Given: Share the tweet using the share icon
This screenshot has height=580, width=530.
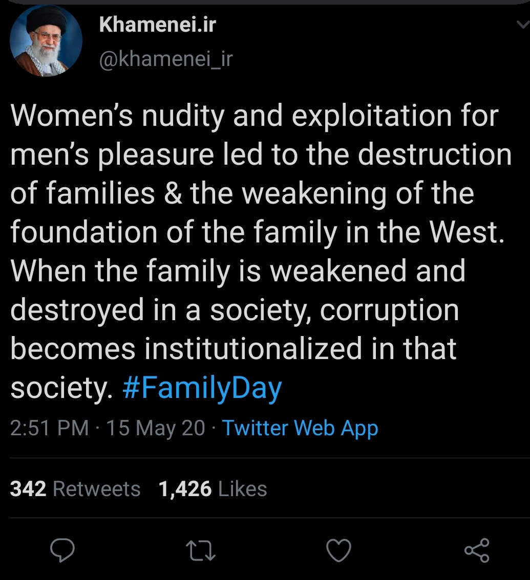Looking at the screenshot, I should [476, 550].
